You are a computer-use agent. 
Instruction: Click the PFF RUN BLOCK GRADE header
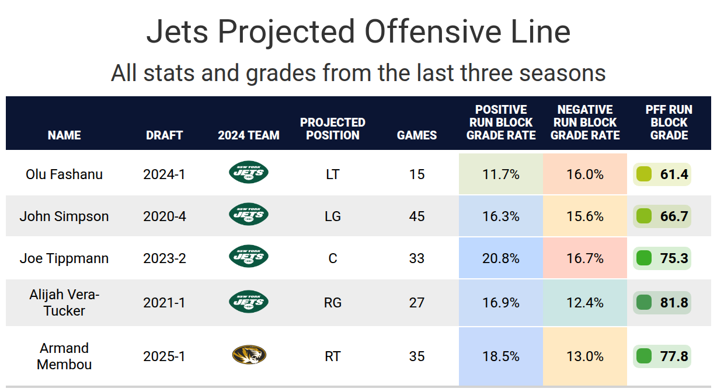(x=669, y=123)
